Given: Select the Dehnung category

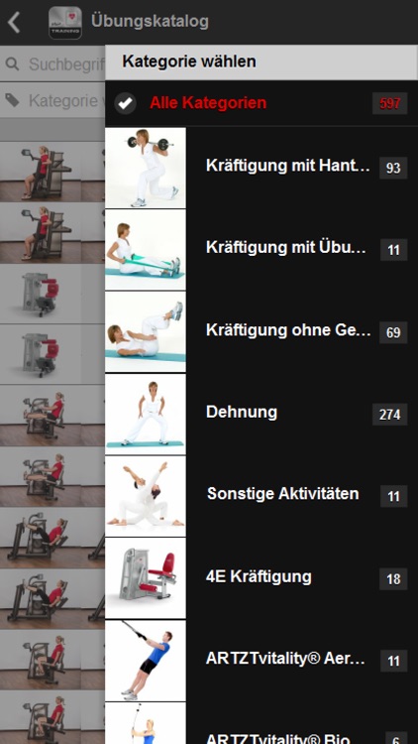Looking at the screenshot, I should point(261,414).
